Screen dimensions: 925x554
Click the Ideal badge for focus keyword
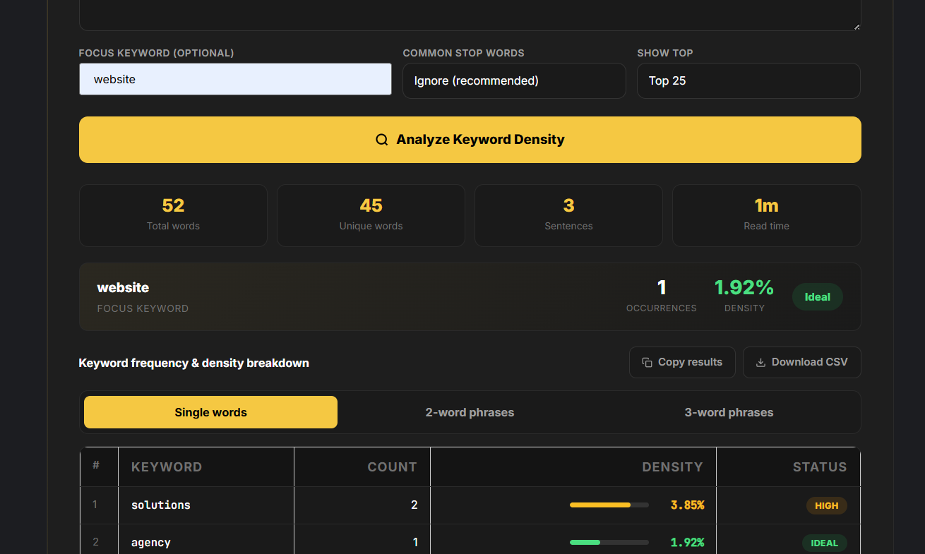[818, 297]
